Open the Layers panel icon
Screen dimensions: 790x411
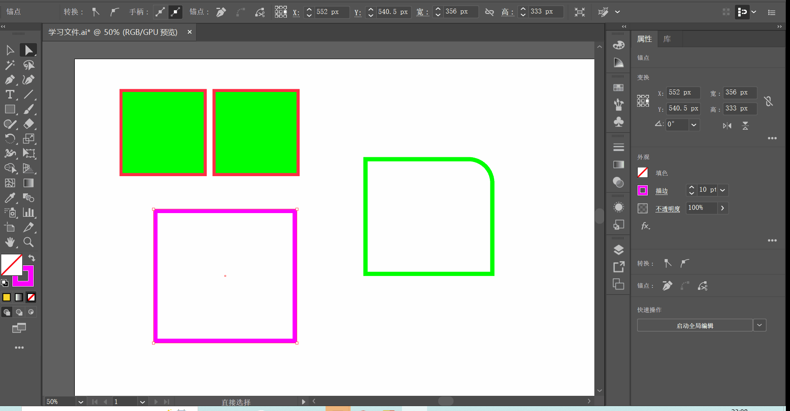pos(619,250)
